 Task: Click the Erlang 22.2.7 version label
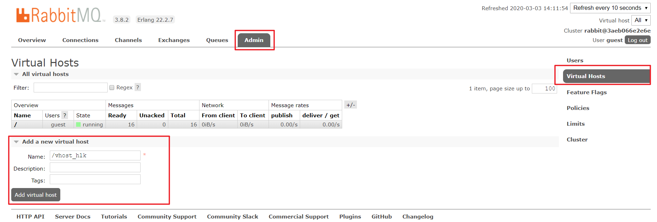point(155,20)
